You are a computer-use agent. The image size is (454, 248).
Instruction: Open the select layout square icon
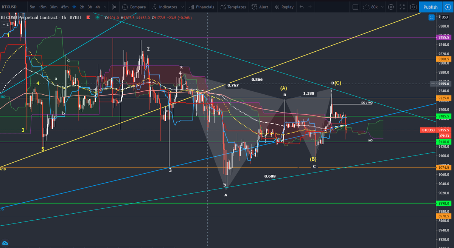(x=355, y=7)
